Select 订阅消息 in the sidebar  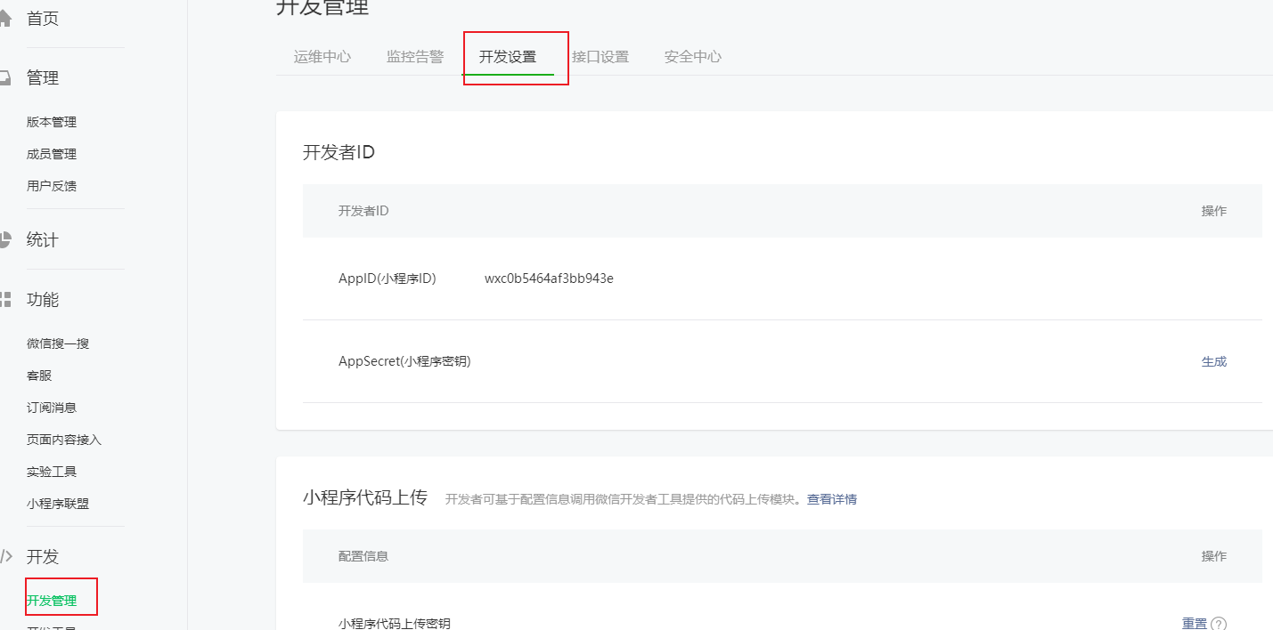[52, 408]
